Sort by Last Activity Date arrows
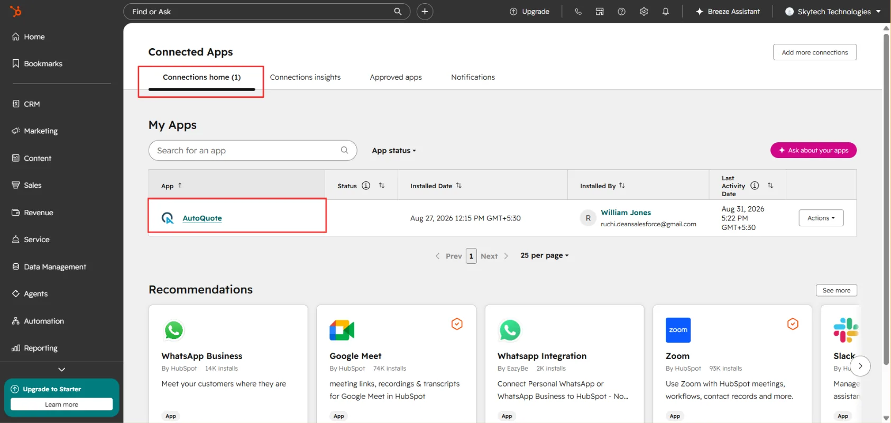 coord(770,186)
